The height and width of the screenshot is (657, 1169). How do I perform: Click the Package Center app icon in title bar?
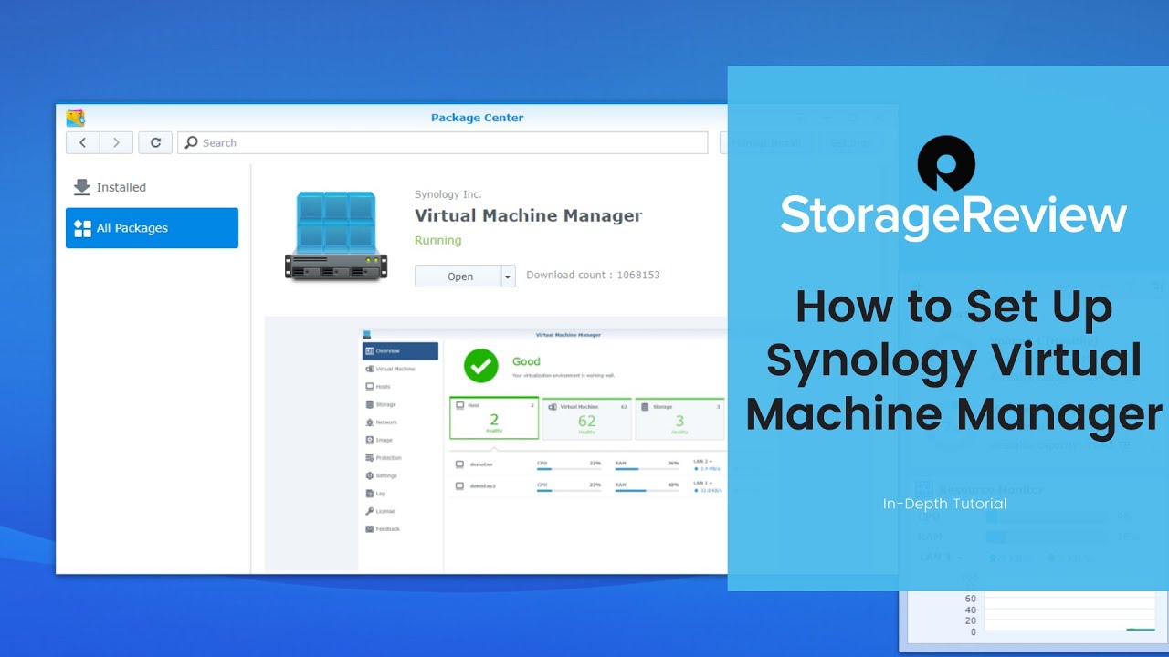(x=75, y=118)
